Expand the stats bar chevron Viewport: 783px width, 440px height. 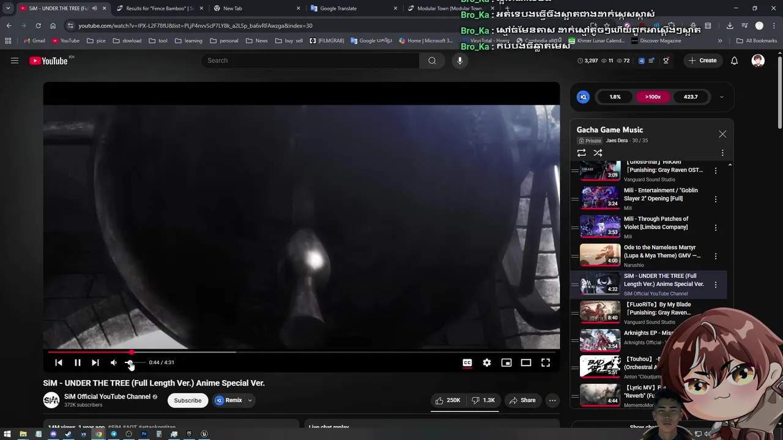point(721,97)
